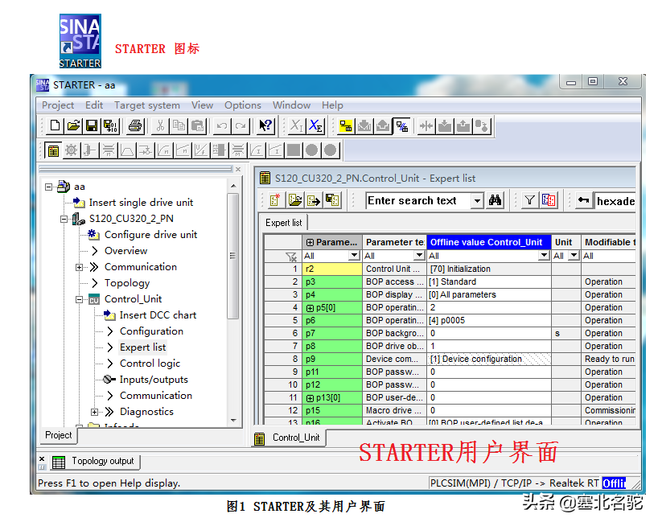Open the Target system menu

tap(146, 105)
